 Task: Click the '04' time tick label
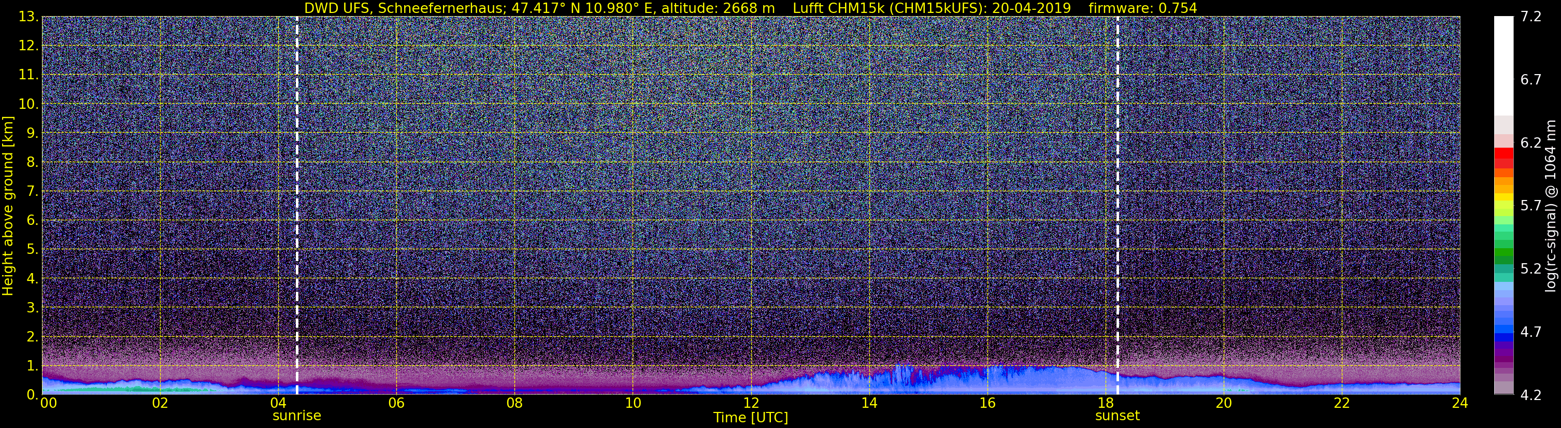coord(278,403)
